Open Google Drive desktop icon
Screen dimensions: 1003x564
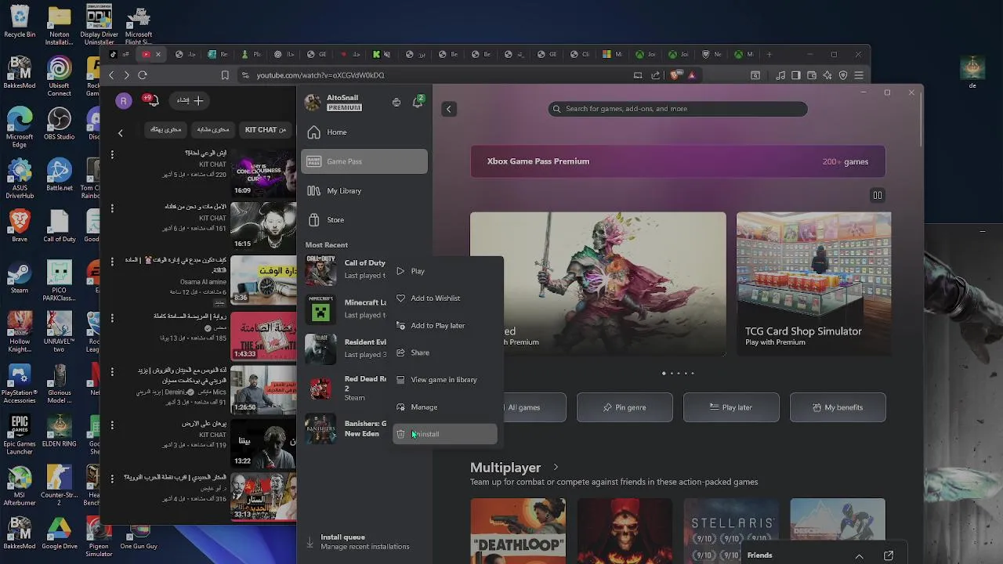60,533
